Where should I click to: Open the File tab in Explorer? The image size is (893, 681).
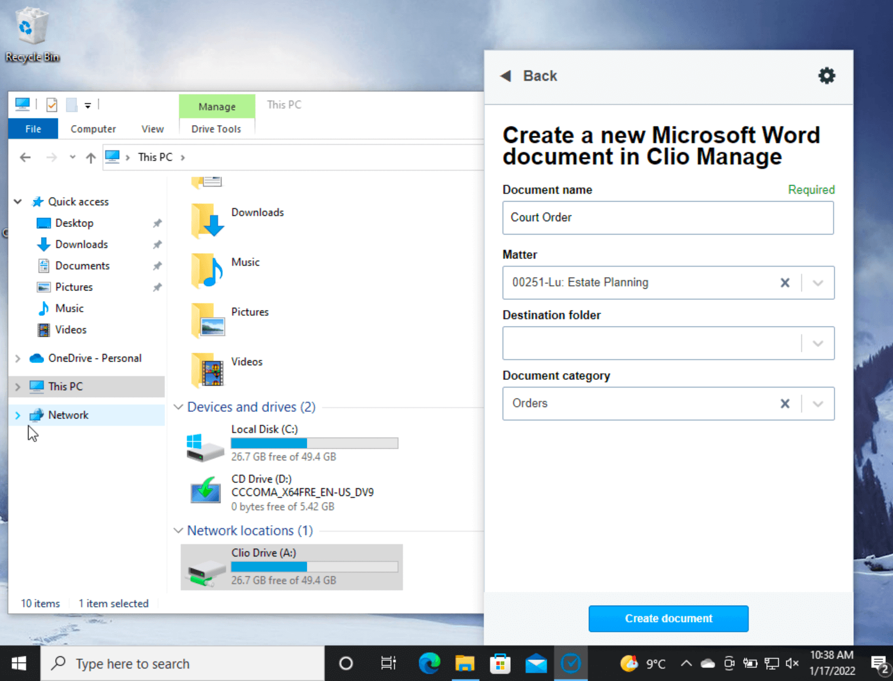[33, 129]
